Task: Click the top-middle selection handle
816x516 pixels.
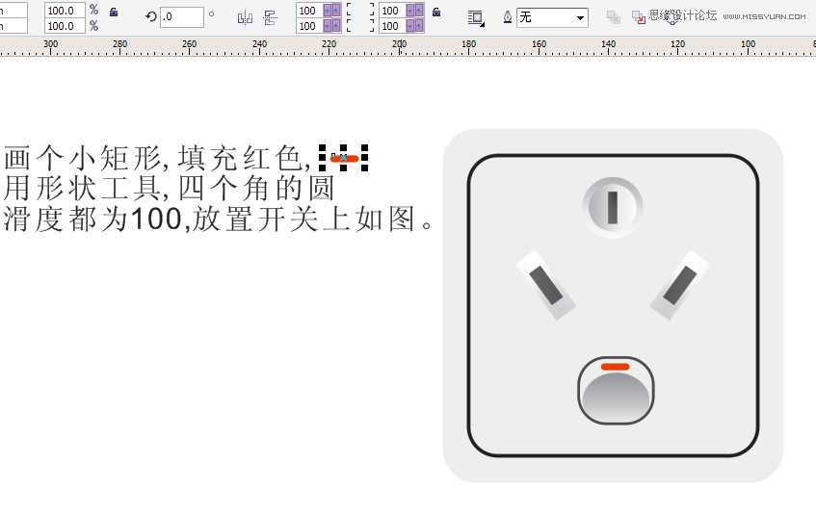Action: pos(344,147)
